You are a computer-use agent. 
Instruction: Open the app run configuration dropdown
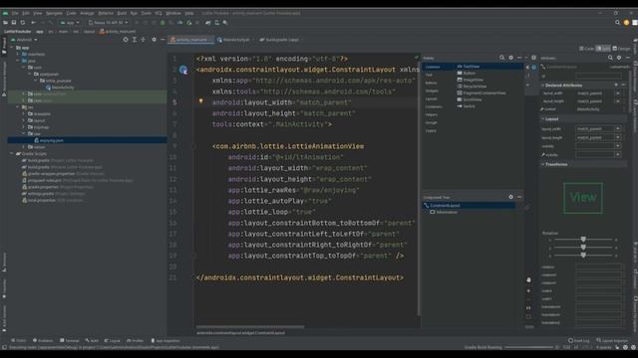click(70, 23)
